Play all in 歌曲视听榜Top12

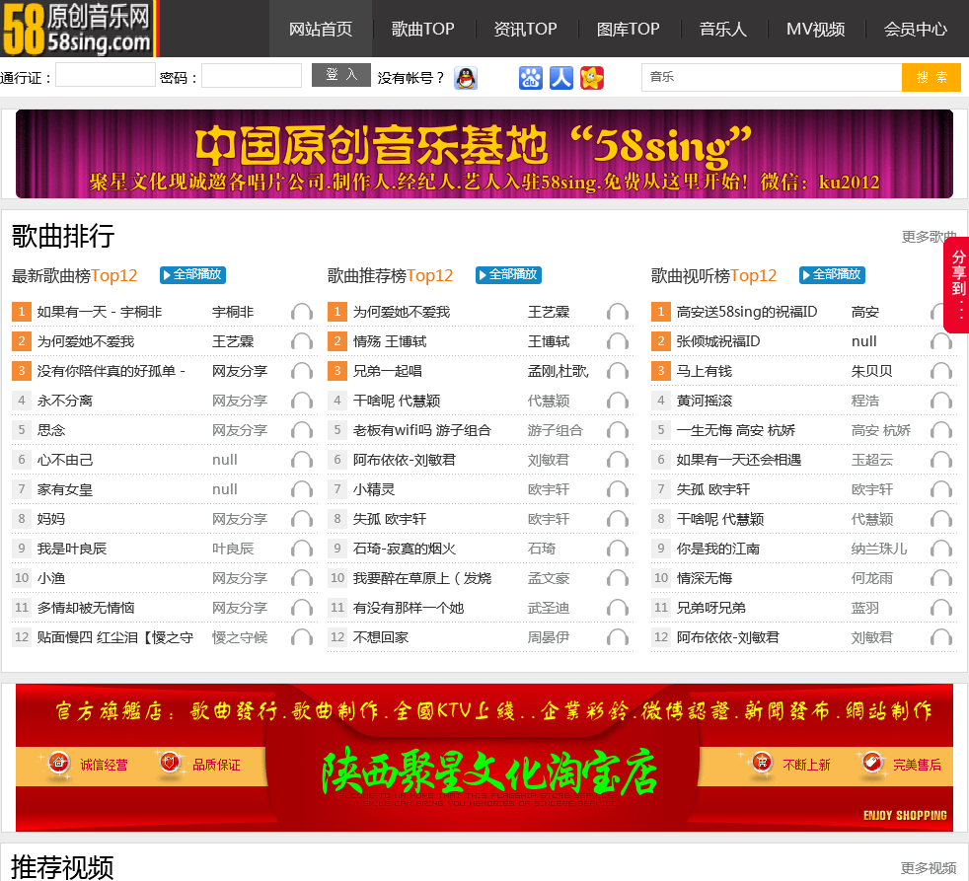click(x=833, y=275)
